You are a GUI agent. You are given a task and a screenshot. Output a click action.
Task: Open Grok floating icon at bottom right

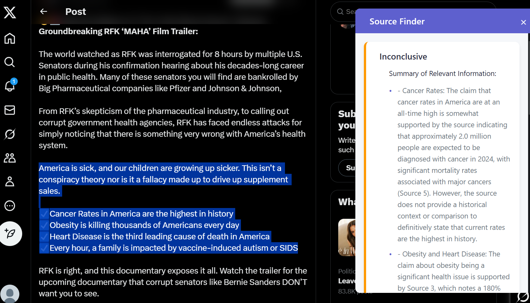(x=522, y=297)
